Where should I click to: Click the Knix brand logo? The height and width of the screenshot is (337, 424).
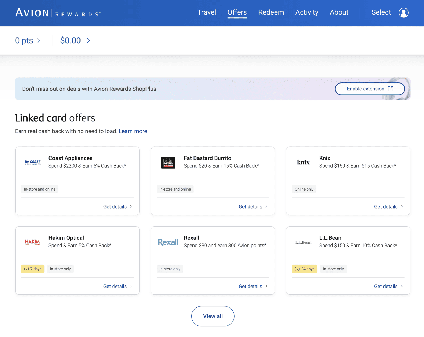coord(303,162)
